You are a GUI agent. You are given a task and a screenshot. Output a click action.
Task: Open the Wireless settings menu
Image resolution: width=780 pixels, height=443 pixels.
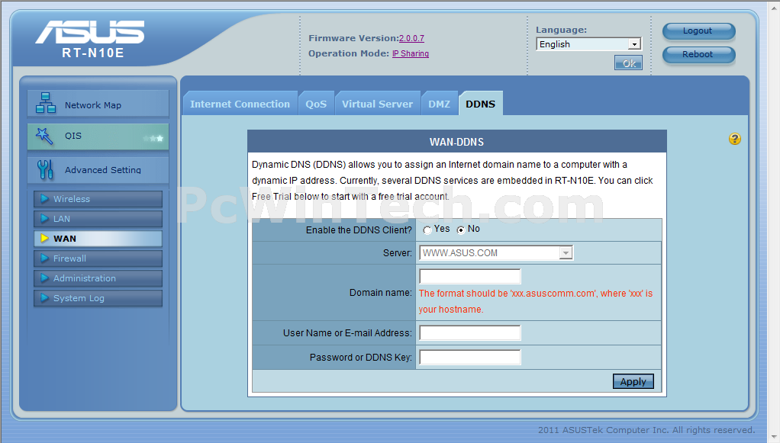(98, 199)
